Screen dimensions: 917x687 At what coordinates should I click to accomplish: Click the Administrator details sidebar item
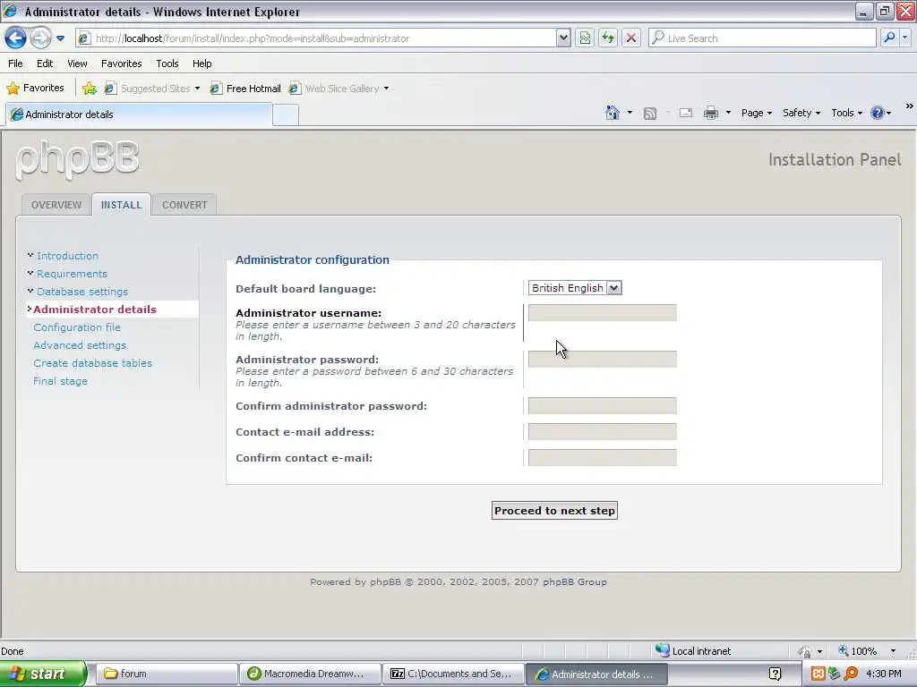95,310
